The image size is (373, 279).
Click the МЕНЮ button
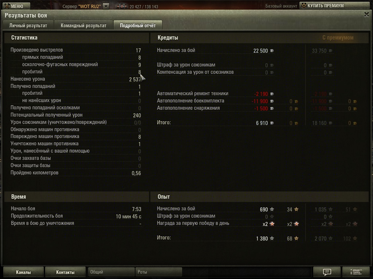click(16, 6)
